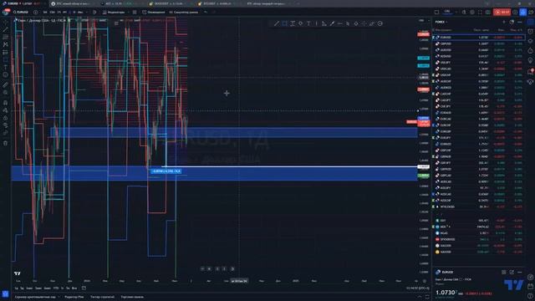535x301 pixels.
Task: Select the trend line tool in left sidebar
Action: [x=6, y=29]
